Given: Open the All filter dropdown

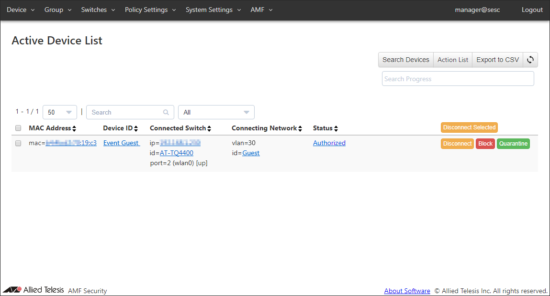Looking at the screenshot, I should [x=216, y=112].
